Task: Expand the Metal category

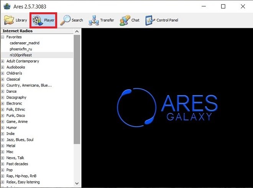Action: (x=3, y=146)
